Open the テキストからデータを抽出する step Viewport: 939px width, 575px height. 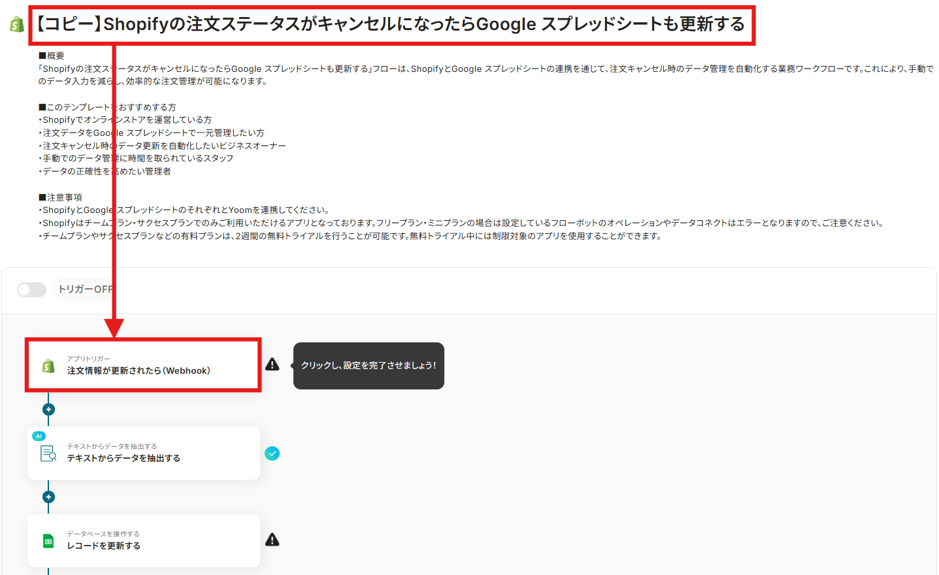pos(144,453)
